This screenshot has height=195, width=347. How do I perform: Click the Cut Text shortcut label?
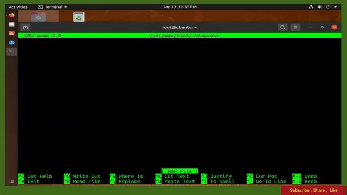pyautogui.click(x=177, y=176)
